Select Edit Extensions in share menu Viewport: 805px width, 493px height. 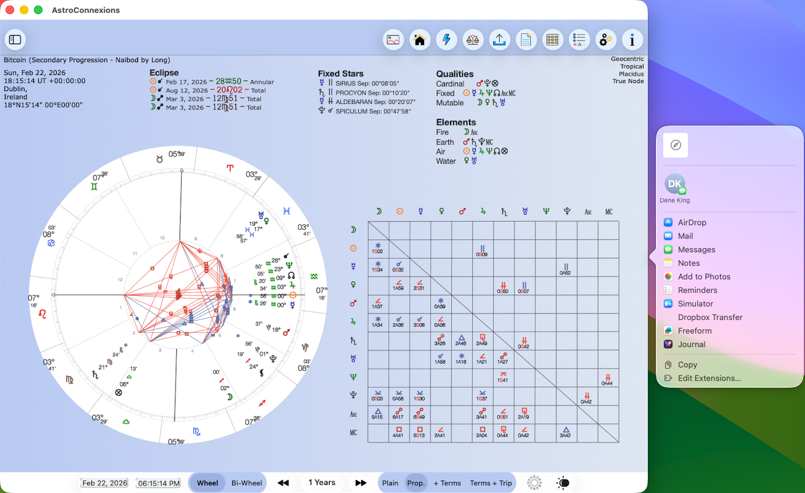pyautogui.click(x=709, y=378)
